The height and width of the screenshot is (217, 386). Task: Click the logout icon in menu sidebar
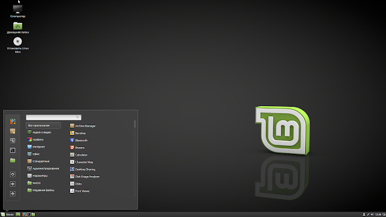point(13,184)
